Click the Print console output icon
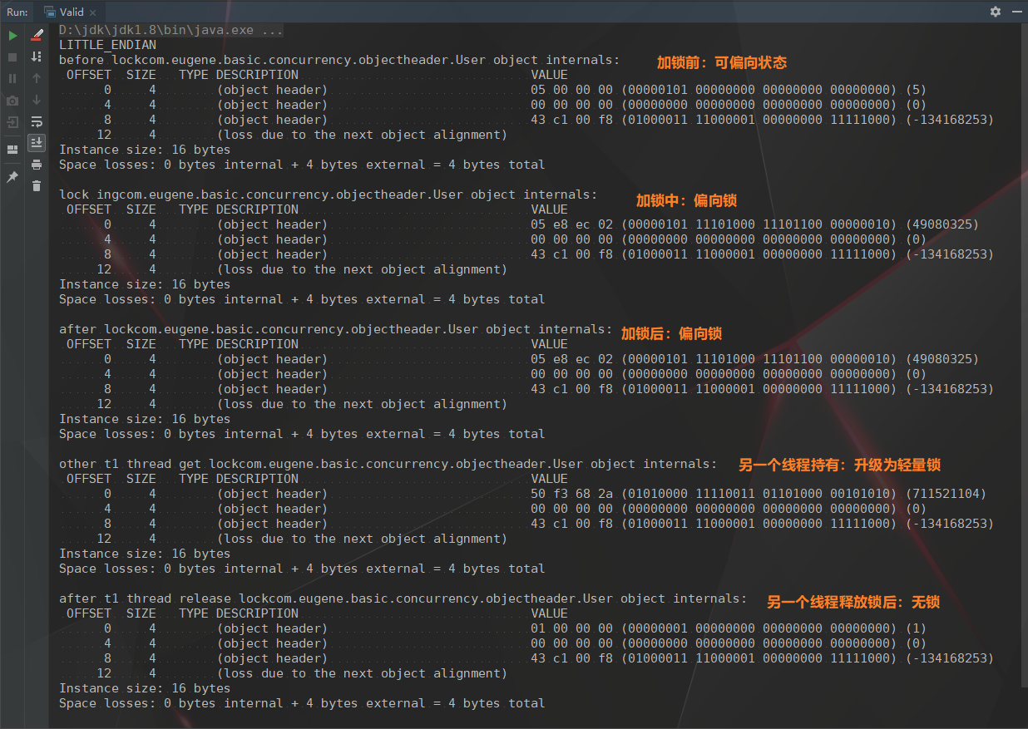This screenshot has height=729, width=1028. pyautogui.click(x=37, y=165)
